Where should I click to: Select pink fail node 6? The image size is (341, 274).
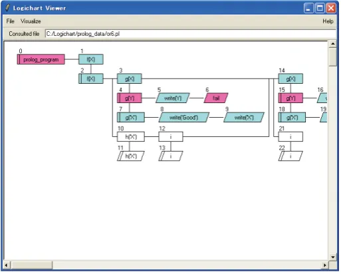click(x=216, y=98)
